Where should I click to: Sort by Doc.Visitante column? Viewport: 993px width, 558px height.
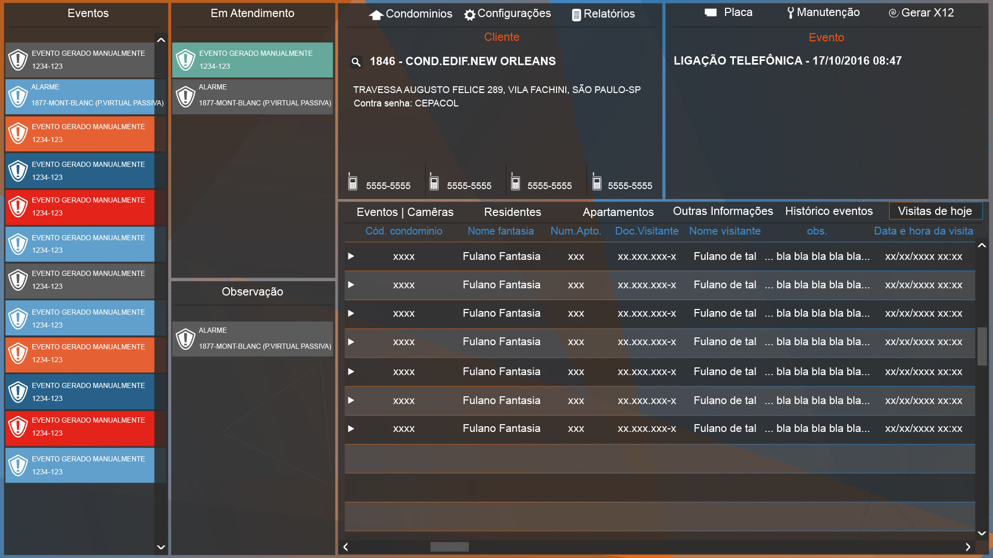click(x=646, y=231)
